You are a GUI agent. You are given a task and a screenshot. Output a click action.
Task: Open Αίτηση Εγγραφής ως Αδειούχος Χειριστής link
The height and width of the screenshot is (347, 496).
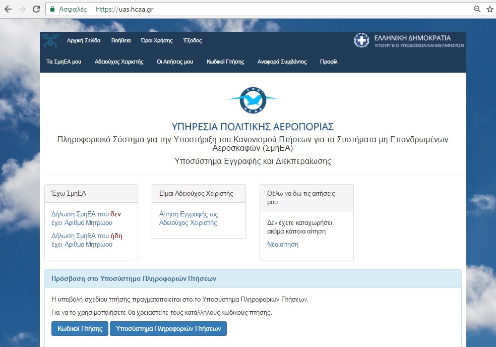point(188,218)
